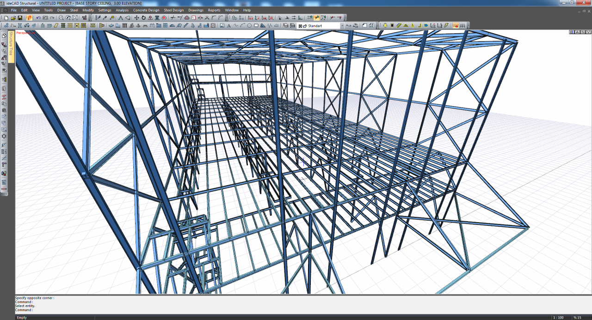Click the 1 : 100 scale in the status bar

[x=558, y=317]
